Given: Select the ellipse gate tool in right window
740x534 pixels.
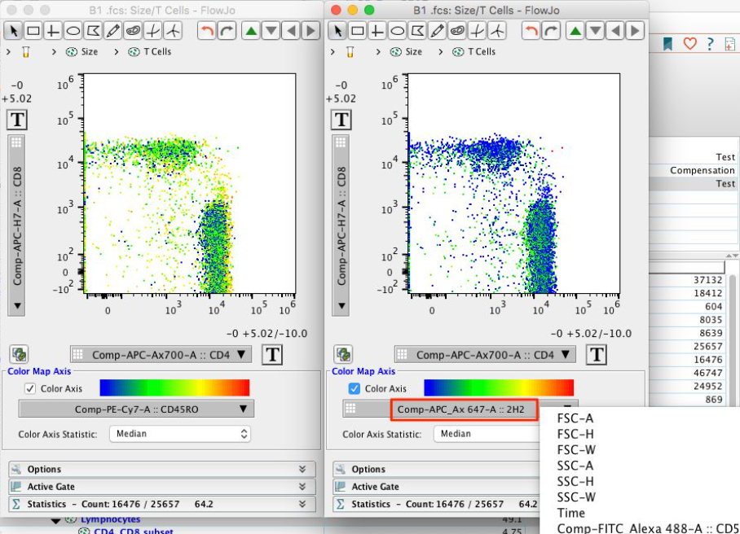Looking at the screenshot, I should [x=397, y=31].
